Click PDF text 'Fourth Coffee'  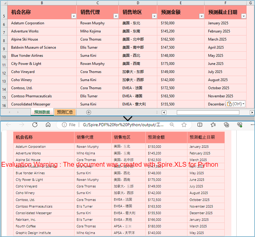point(26,226)
